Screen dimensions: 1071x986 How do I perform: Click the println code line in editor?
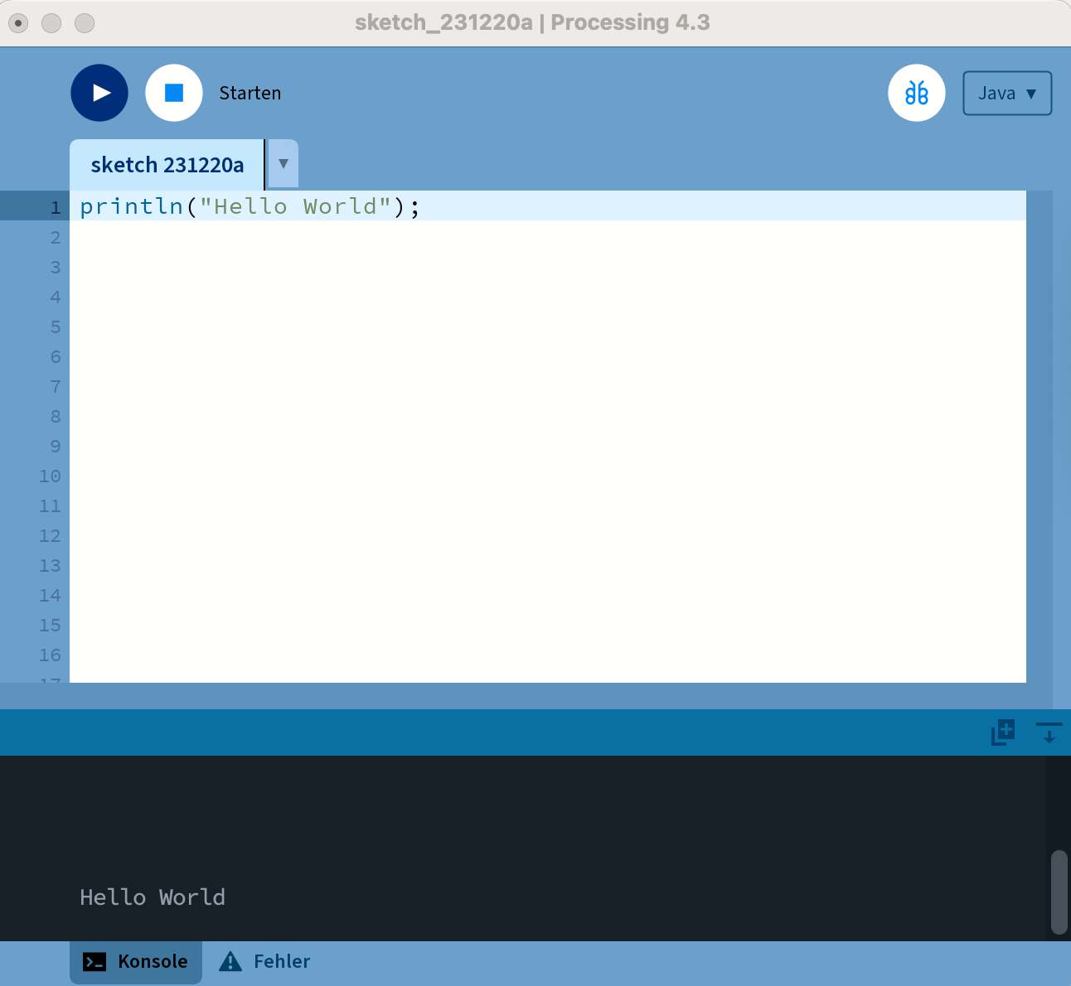[x=548, y=206]
